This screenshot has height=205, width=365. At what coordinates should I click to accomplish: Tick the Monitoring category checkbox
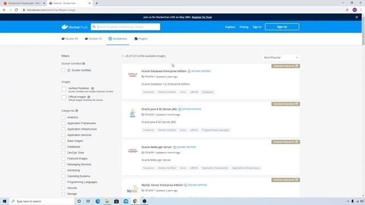(x=63, y=170)
